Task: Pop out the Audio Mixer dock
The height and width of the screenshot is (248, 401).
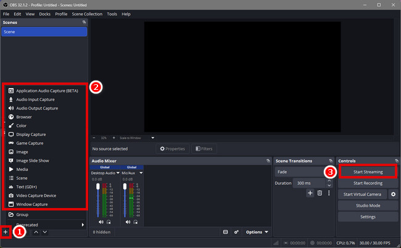Action: pyautogui.click(x=268, y=161)
